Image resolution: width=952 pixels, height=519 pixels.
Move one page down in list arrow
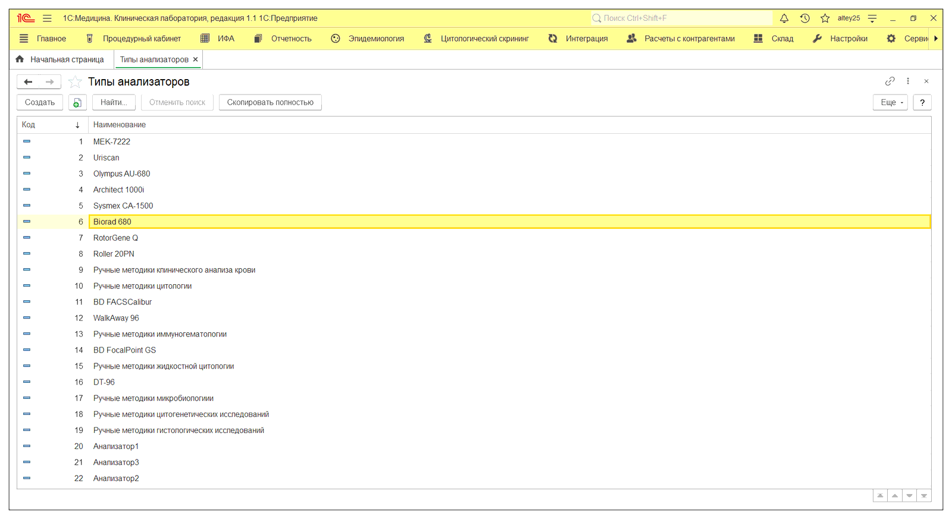[909, 496]
